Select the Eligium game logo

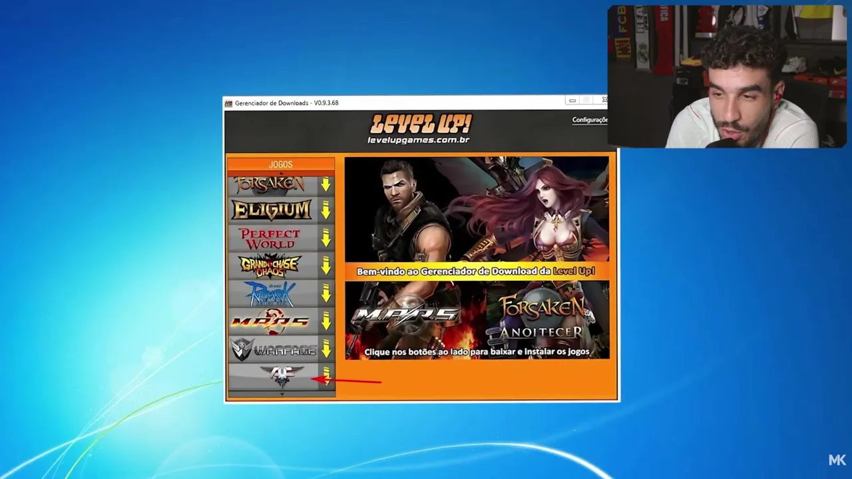(272, 210)
